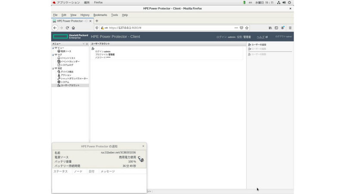Select the アクション menu entry
Viewport: 345px width, 194px height.
tap(66, 75)
